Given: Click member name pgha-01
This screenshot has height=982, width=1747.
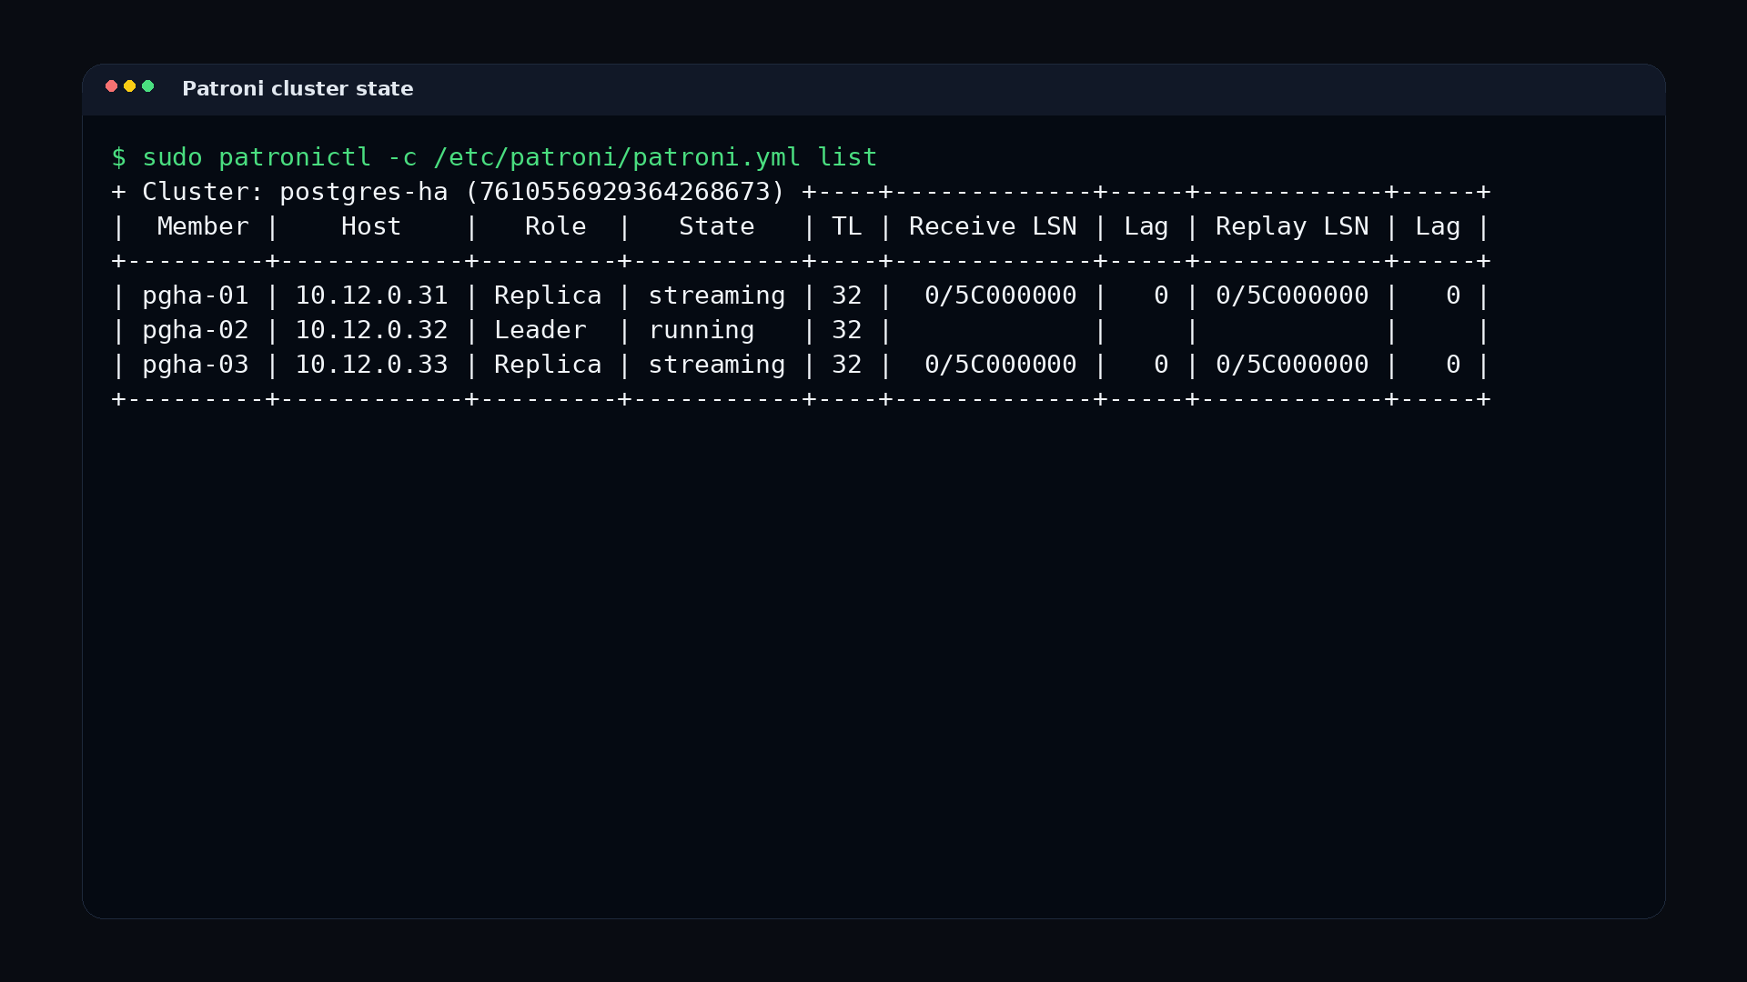Looking at the screenshot, I should pyautogui.click(x=196, y=296).
